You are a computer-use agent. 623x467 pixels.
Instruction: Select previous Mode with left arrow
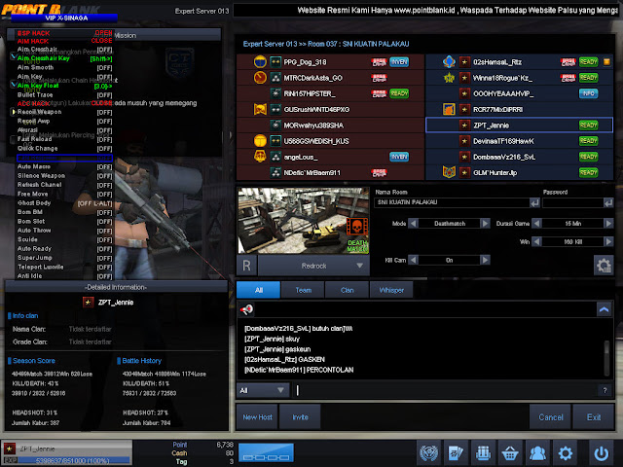point(413,223)
